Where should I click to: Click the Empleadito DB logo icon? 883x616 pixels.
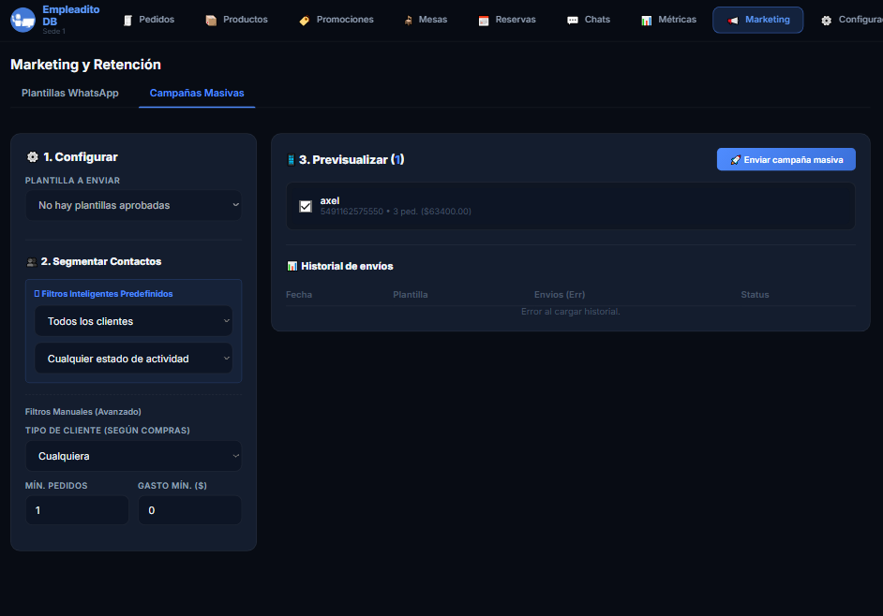tap(22, 20)
